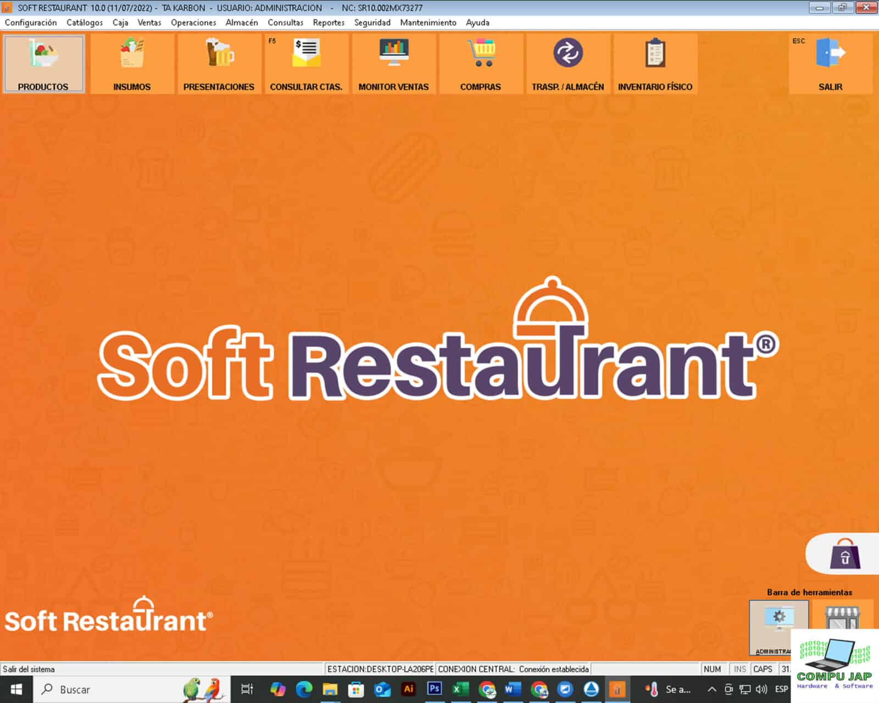879x703 pixels.
Task: Click the Salir exit button
Action: coord(830,64)
